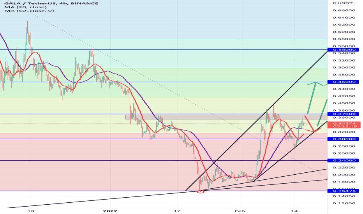Click the 0.40000 price axis value
Screen dimensions: 363x214
click(x=344, y=103)
